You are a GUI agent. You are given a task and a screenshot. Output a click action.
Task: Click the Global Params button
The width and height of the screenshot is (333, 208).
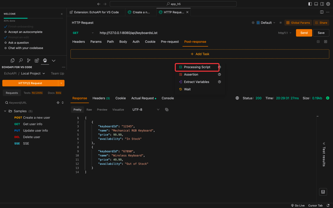298,23
